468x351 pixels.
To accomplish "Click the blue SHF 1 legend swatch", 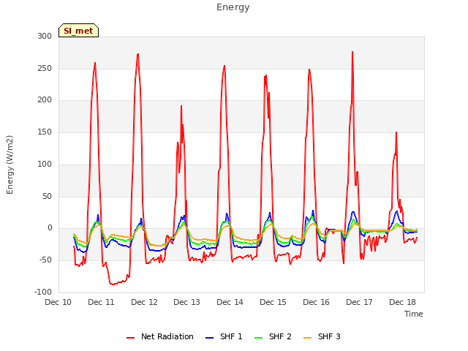I will point(210,338).
